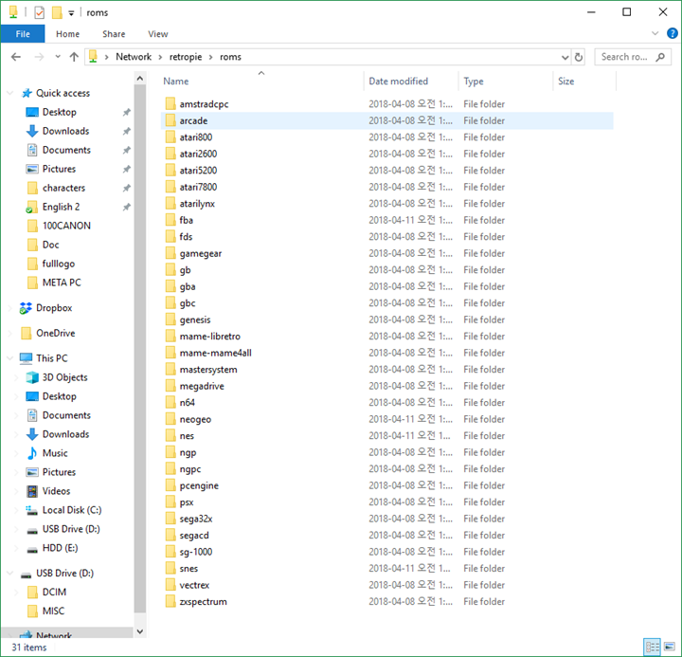This screenshot has width=682, height=657.
Task: Select Videos under This PC
Action: [56, 491]
